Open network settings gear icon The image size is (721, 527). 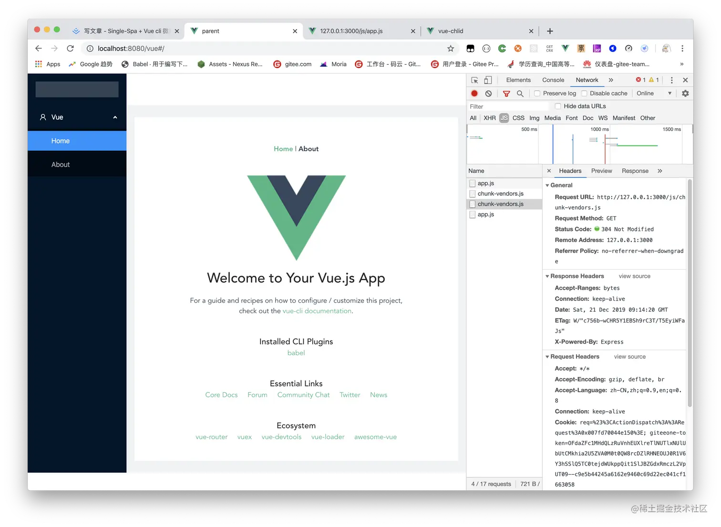pos(685,93)
